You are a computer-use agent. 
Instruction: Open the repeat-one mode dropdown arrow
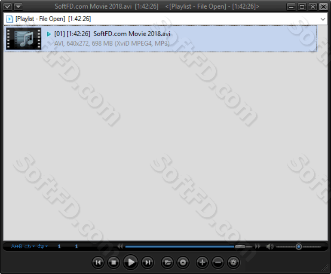34,247
